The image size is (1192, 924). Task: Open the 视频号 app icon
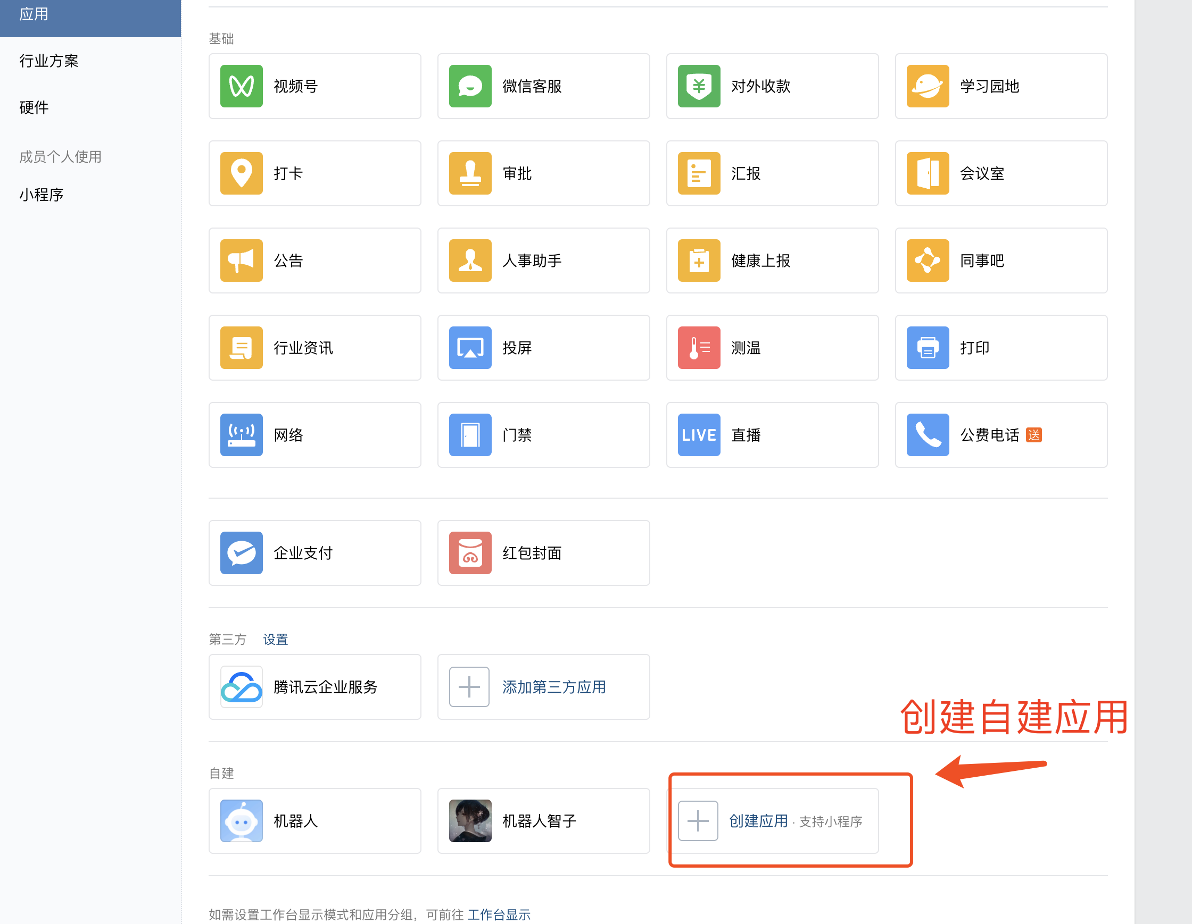point(241,86)
